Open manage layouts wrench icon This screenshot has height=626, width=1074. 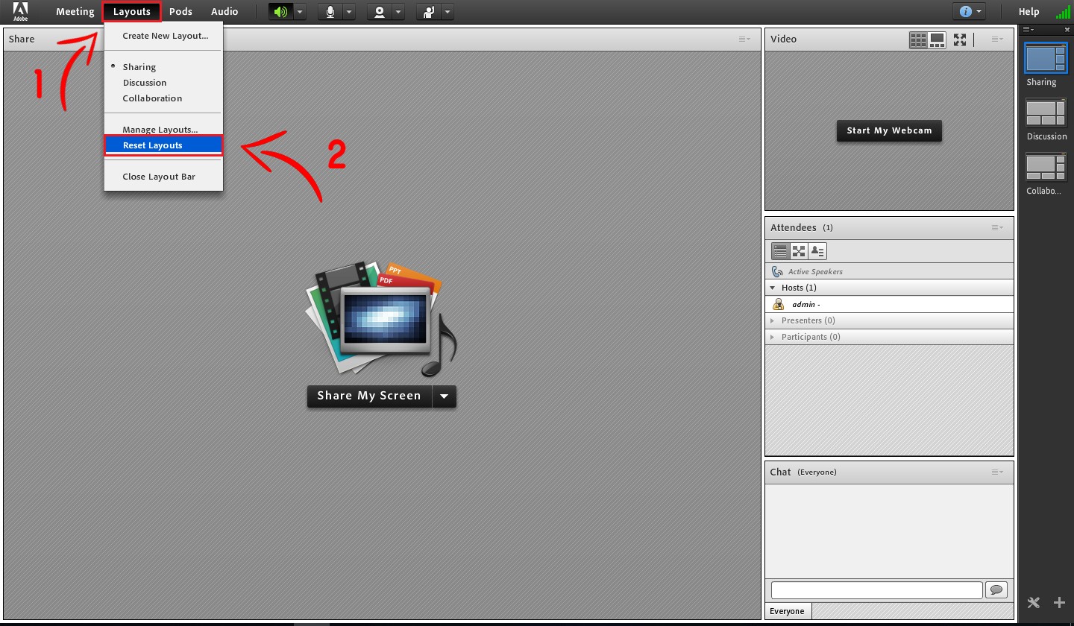point(1034,603)
